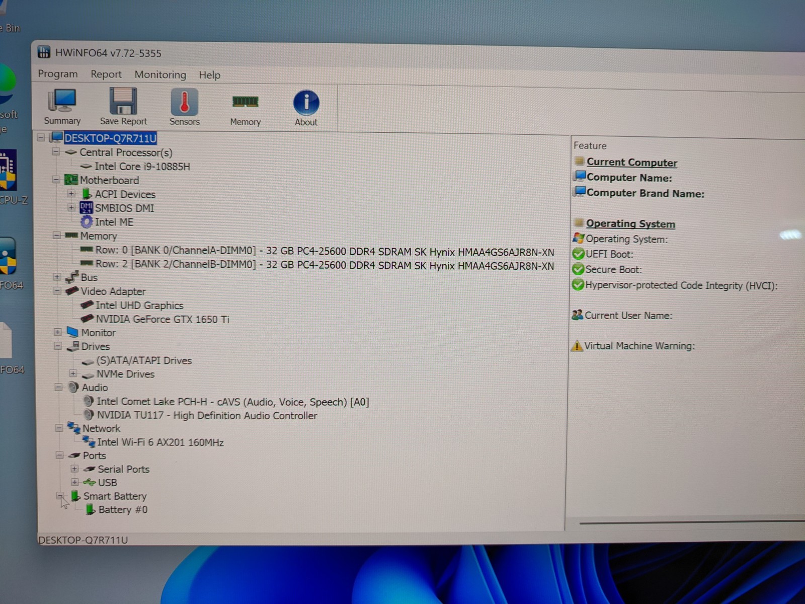This screenshot has width=805, height=604.
Task: Collapse the Video Adapter node
Action: tap(57, 291)
